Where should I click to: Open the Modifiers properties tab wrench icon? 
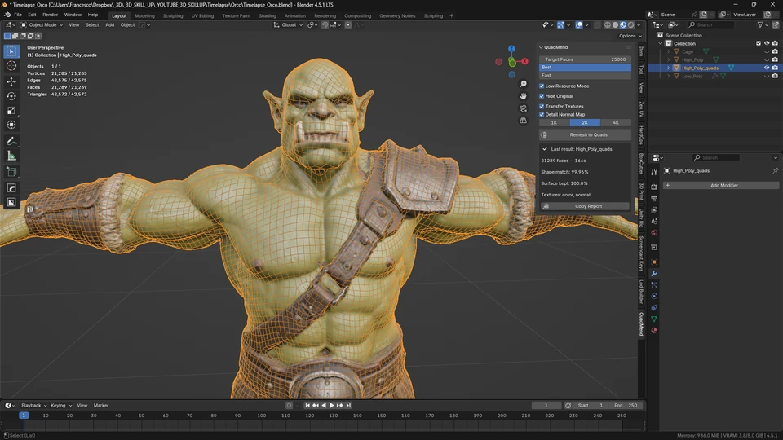[654, 274]
